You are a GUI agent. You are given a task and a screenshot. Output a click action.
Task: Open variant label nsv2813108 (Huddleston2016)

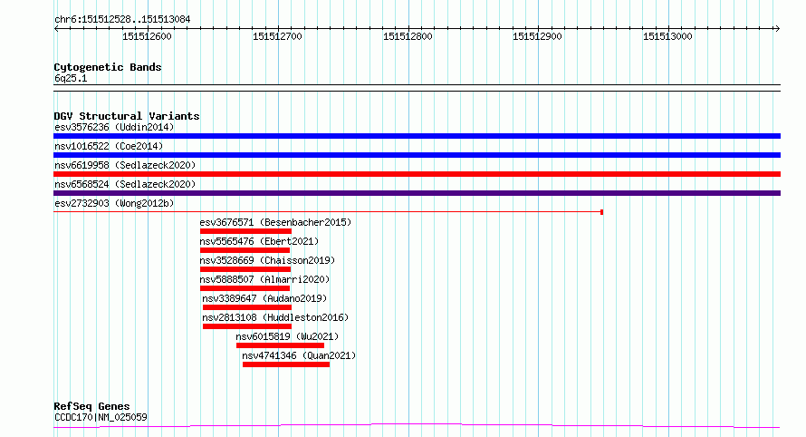point(275,317)
